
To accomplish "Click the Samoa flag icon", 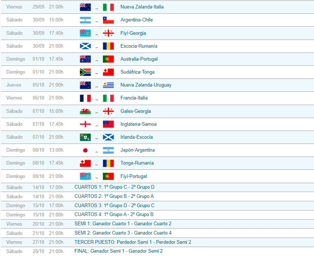I will 108,124.
